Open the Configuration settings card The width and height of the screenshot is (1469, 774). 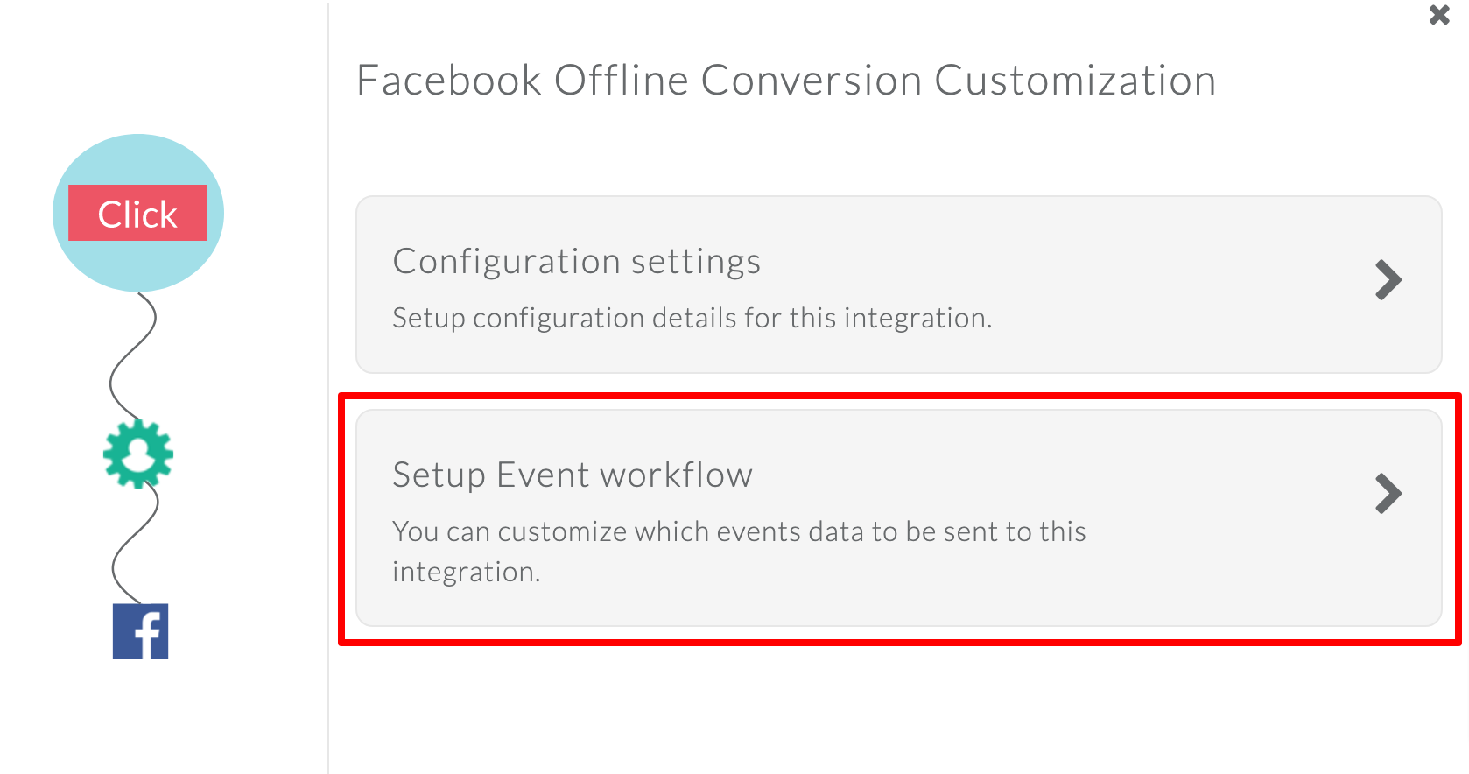click(898, 285)
